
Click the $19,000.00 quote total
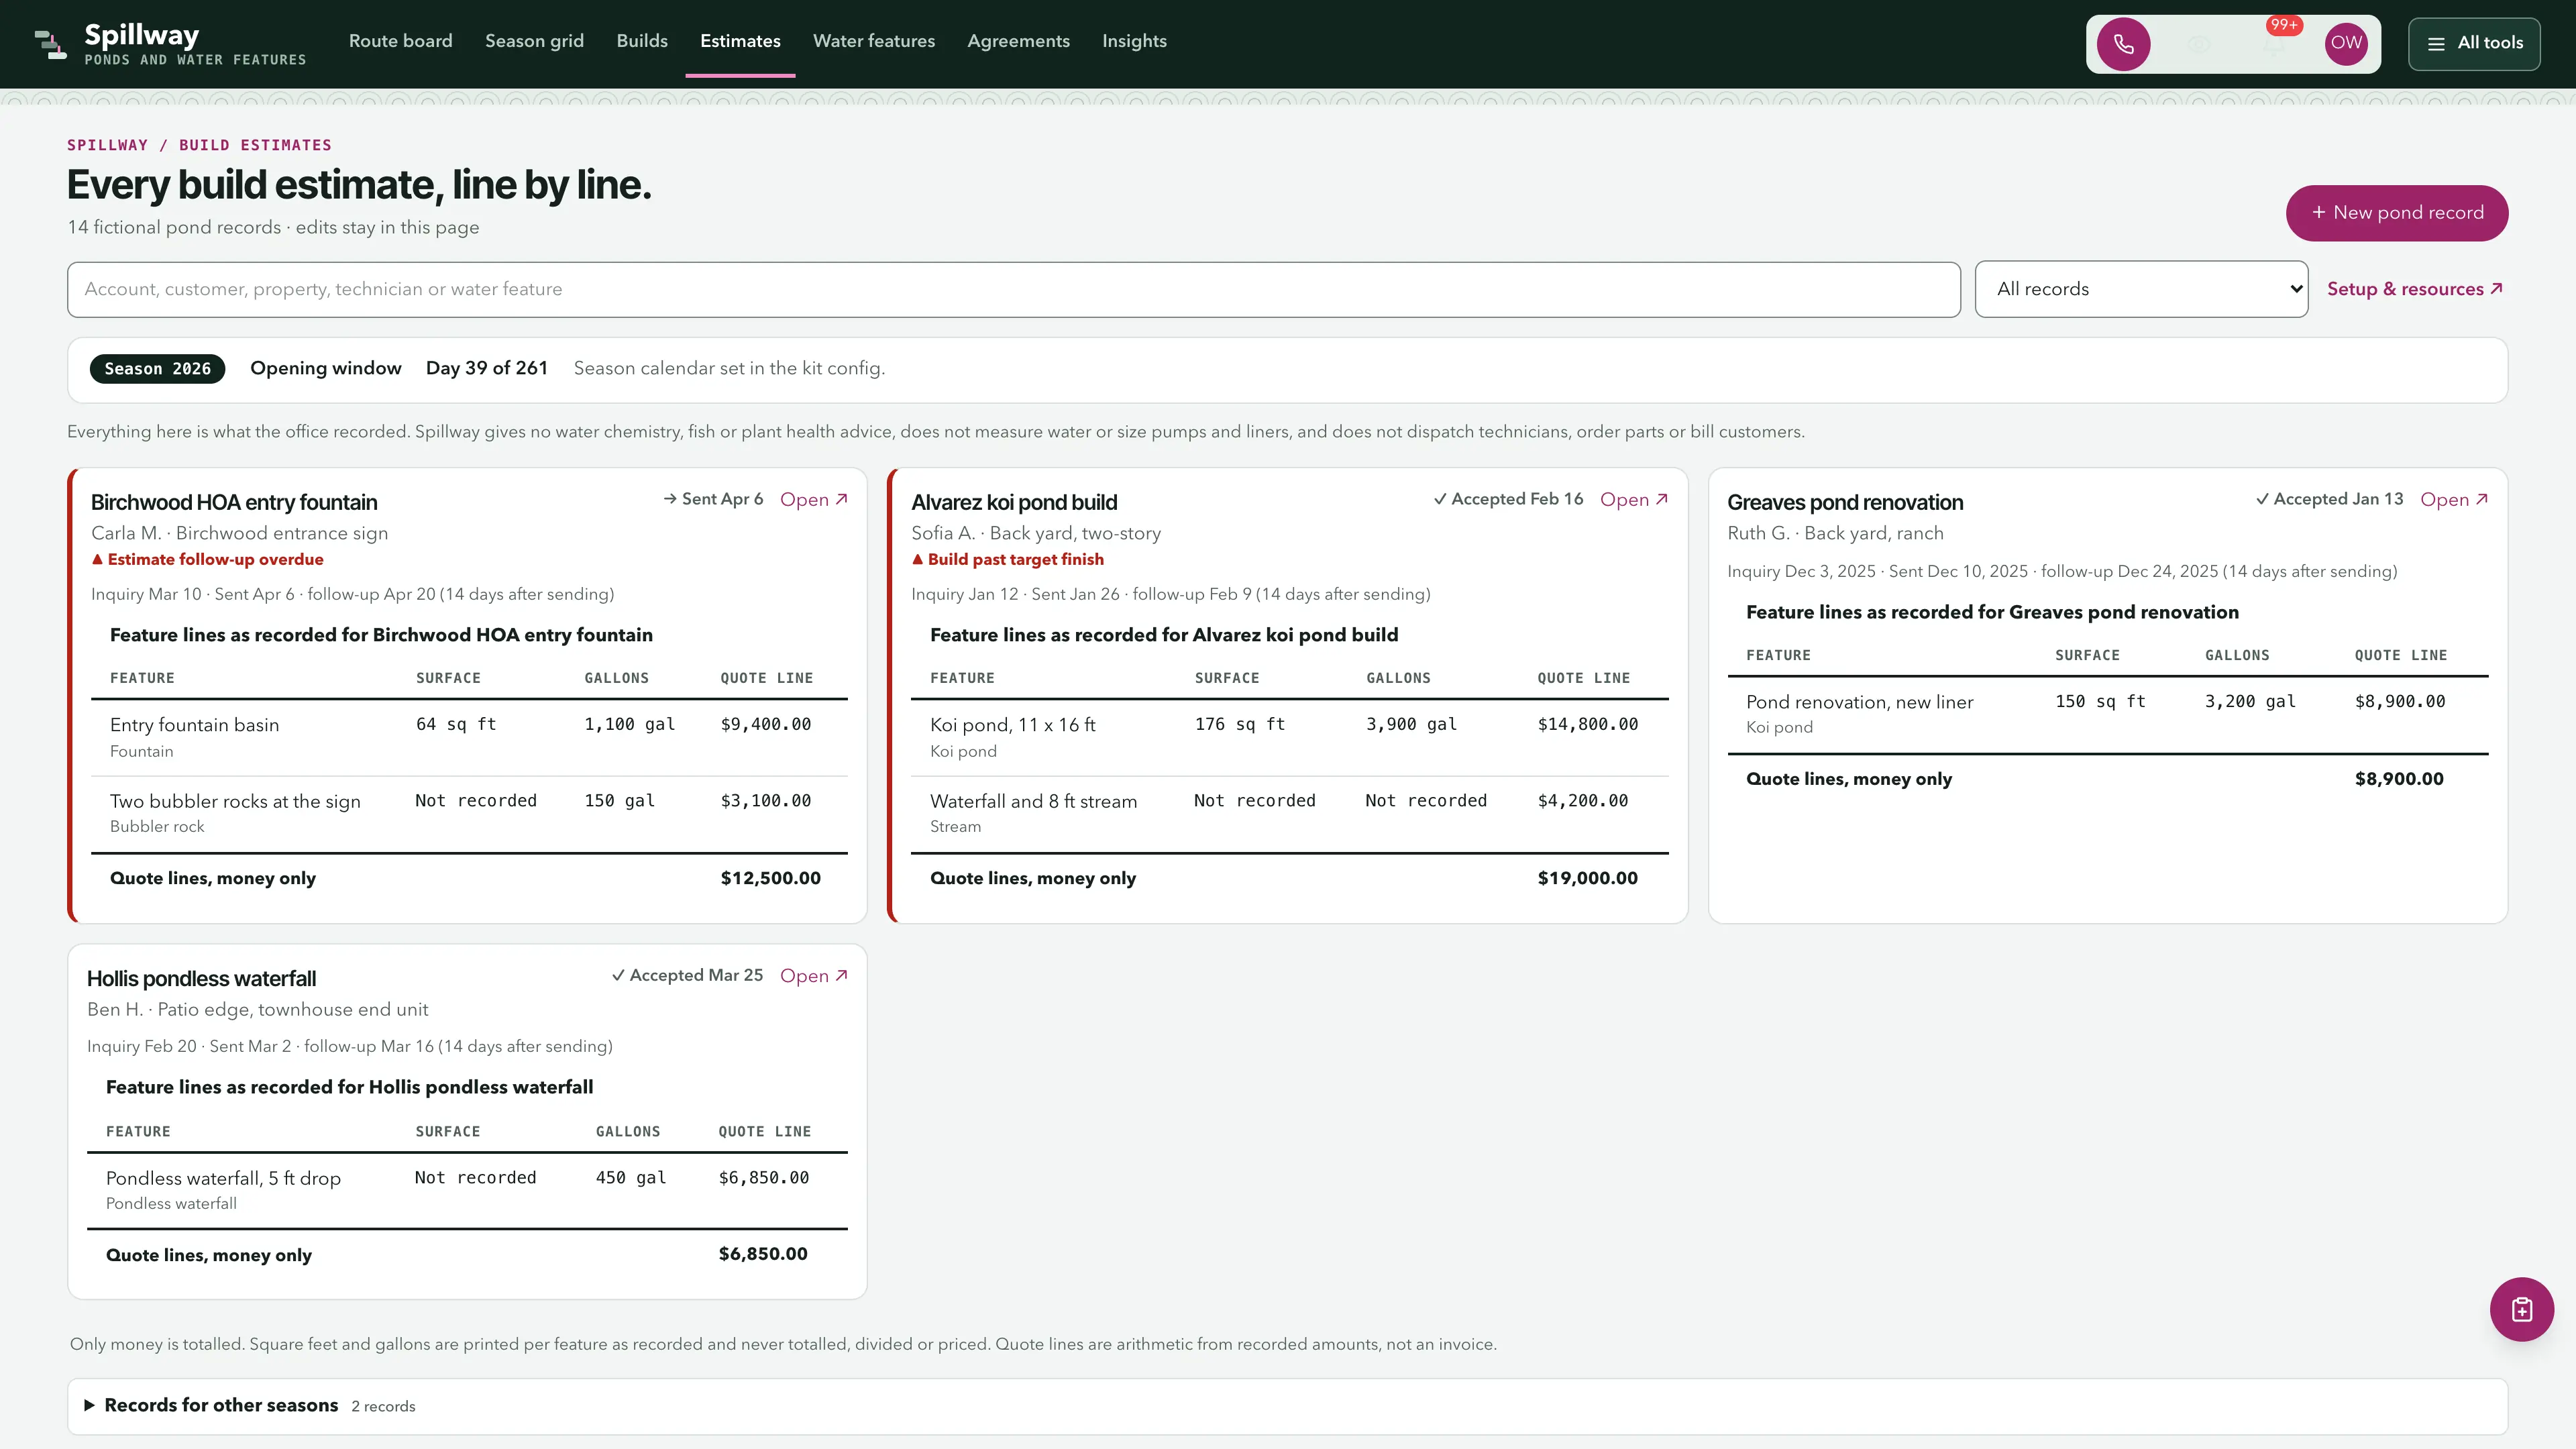pos(1587,878)
